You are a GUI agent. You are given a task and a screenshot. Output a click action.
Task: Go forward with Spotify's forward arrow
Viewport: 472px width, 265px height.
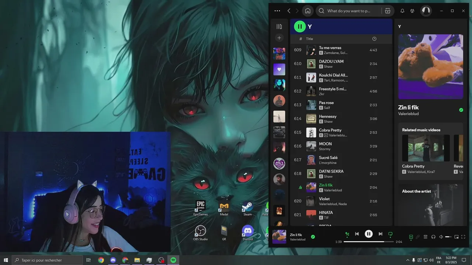[x=297, y=11]
